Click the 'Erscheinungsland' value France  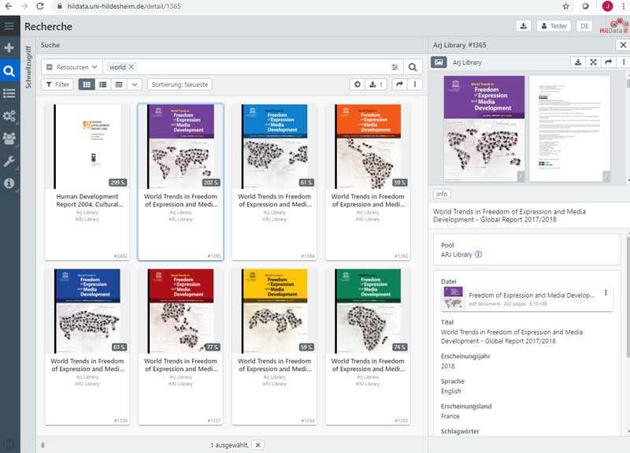[x=450, y=416]
